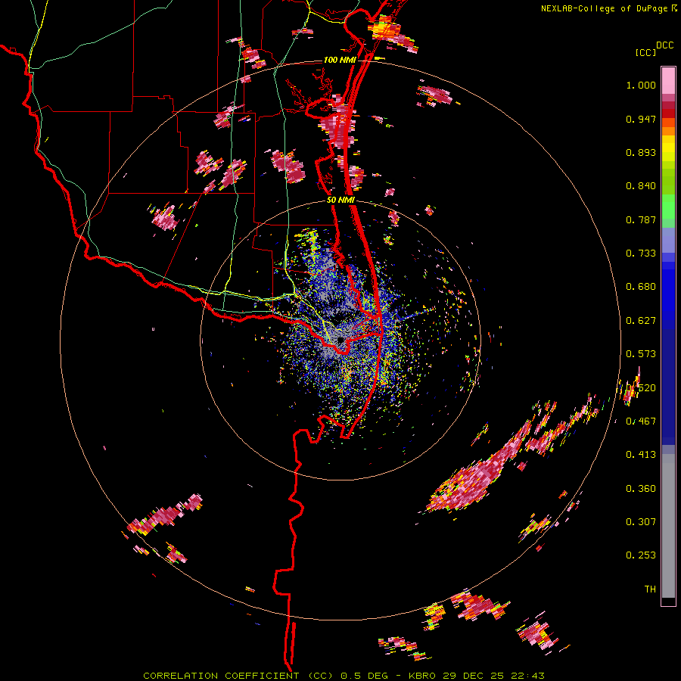Select the 0.893 scale value

pyautogui.click(x=641, y=152)
